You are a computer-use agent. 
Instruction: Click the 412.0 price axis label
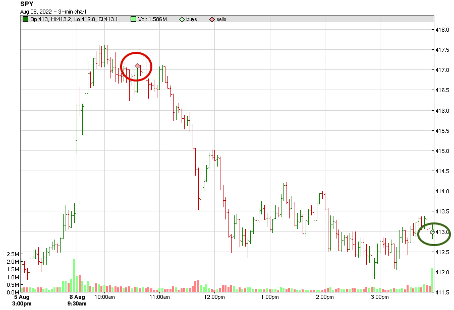tap(442, 272)
